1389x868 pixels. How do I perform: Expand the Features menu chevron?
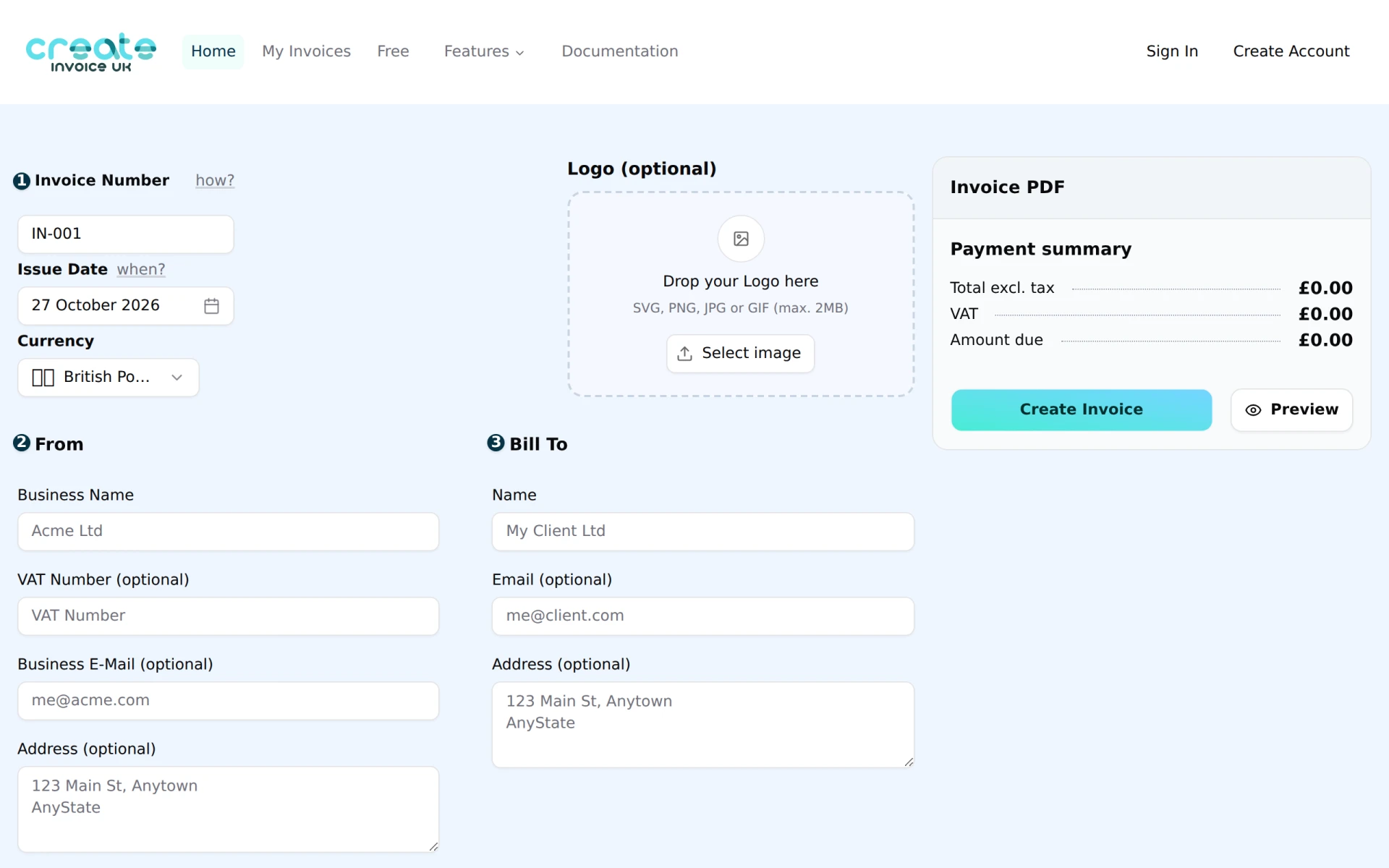click(519, 53)
